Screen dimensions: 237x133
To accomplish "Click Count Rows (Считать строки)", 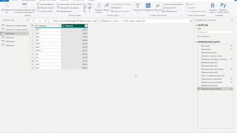I will tap(45, 11).
